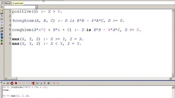Viewport: 175px width, 98px height.
Task: Click the console scrollbar up arrow
Action: click(173, 87)
